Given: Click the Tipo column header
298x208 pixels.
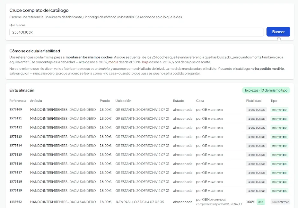Looking at the screenshot, I should 274,101.
